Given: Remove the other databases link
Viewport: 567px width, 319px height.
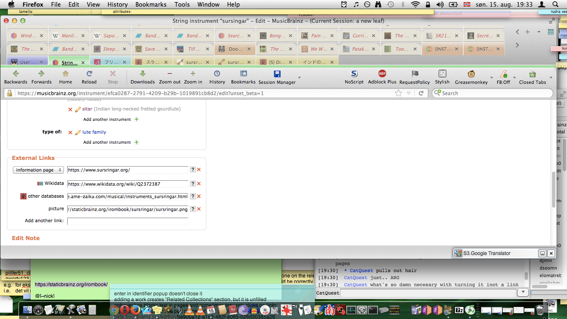Looking at the screenshot, I should (x=199, y=196).
